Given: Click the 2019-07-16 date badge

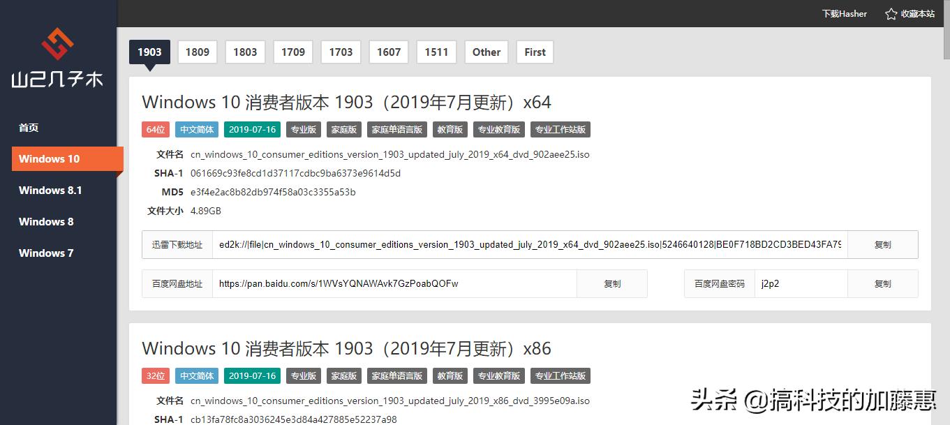Looking at the screenshot, I should (252, 129).
